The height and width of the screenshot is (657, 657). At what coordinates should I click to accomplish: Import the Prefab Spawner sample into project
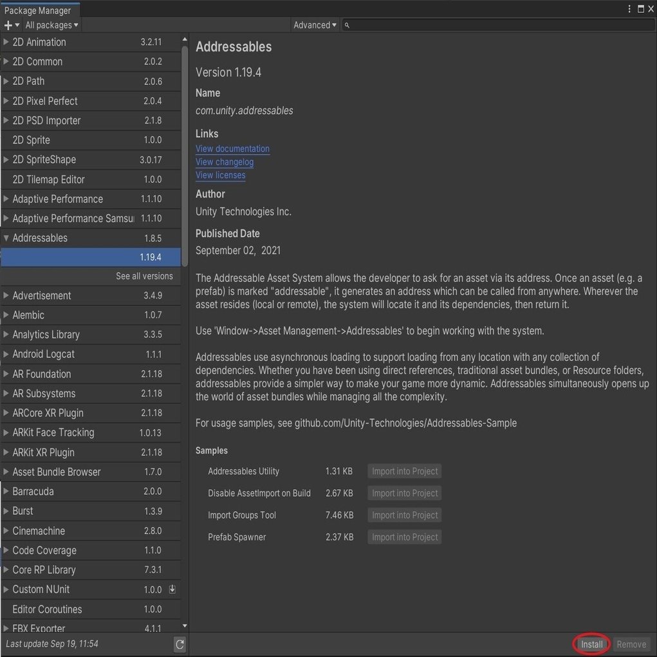pos(404,537)
